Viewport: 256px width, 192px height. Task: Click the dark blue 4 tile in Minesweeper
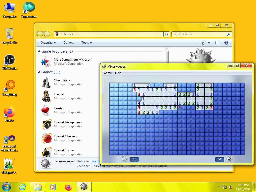[139, 103]
